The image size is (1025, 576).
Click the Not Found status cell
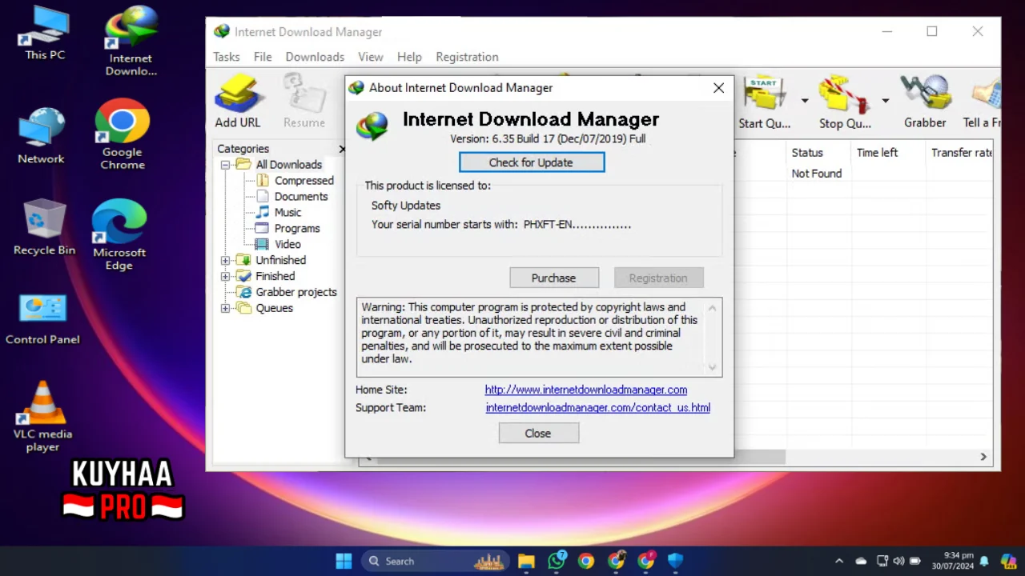[817, 173]
